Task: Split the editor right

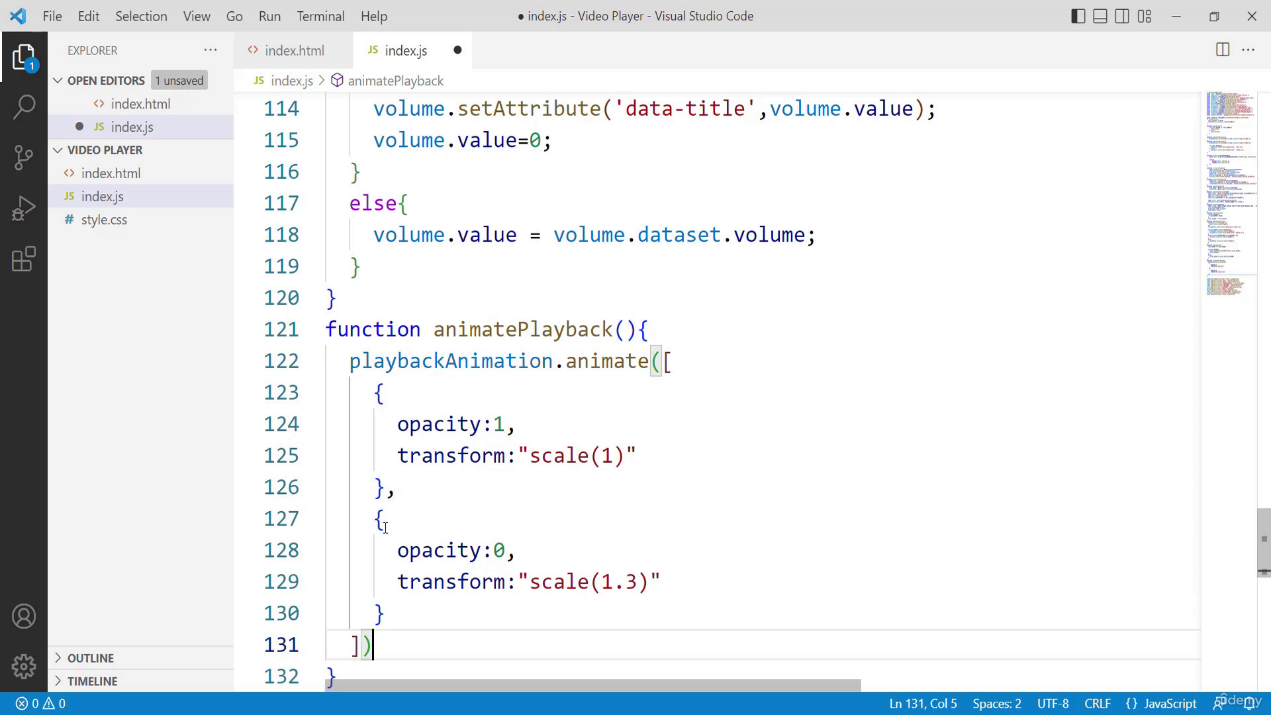Action: (x=1223, y=50)
